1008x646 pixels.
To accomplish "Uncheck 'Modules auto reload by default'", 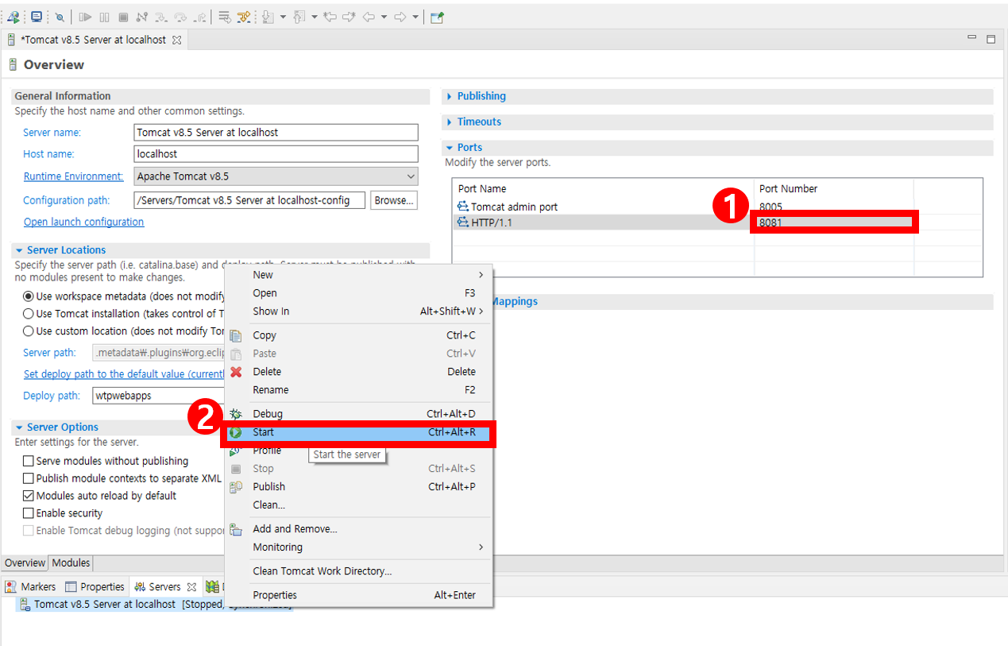I will coord(29,496).
